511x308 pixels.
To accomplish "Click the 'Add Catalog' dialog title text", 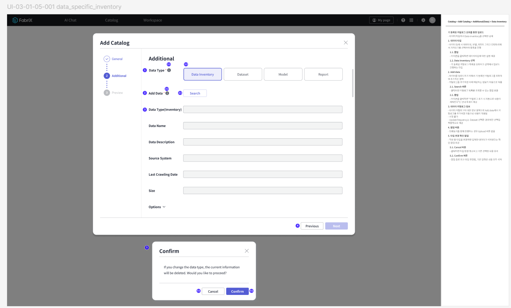I will pos(115,43).
